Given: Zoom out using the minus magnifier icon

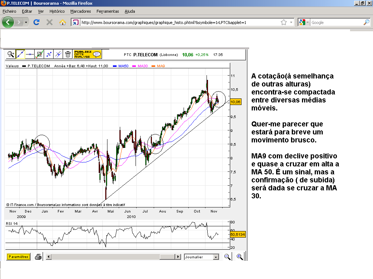Looking at the screenshot, I should (x=227, y=257).
